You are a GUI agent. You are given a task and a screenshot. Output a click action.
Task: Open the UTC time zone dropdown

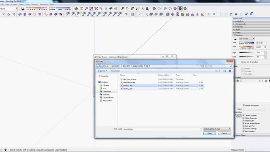point(247,39)
